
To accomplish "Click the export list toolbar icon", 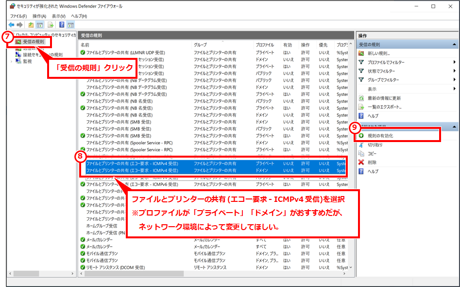I will [51, 25].
